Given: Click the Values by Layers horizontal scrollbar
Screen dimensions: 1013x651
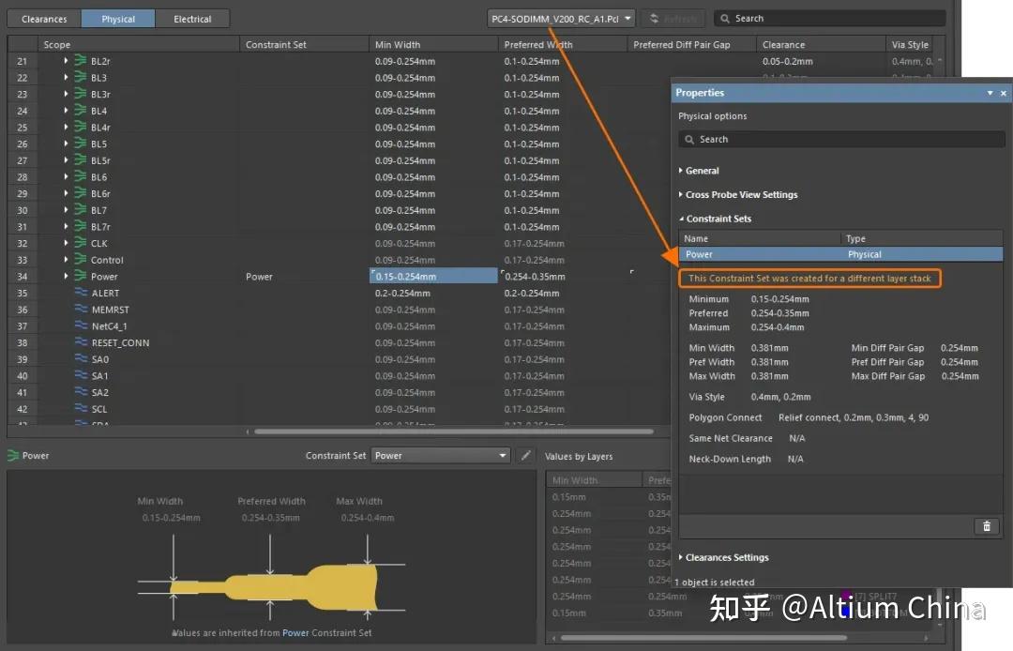Looking at the screenshot, I should (x=703, y=638).
